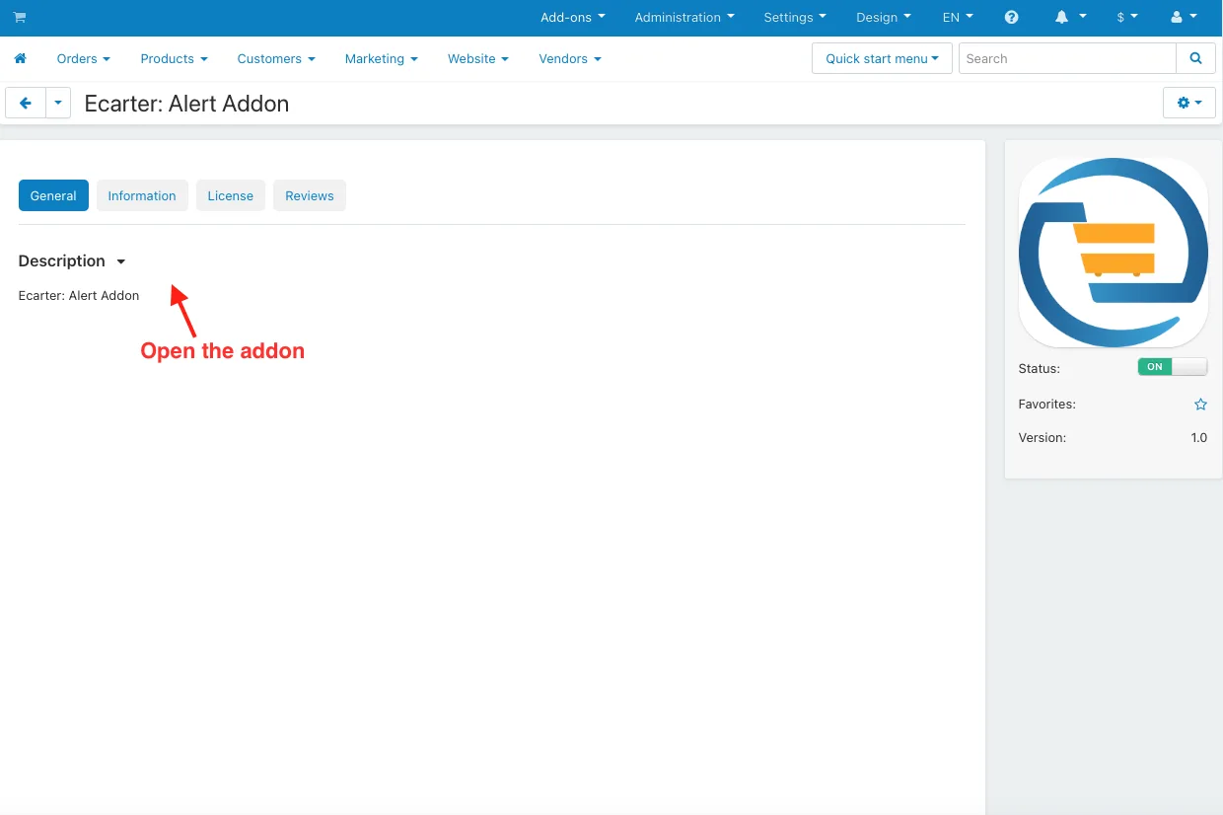The image size is (1223, 815).
Task: Switch to the Information tab
Action: (x=142, y=195)
